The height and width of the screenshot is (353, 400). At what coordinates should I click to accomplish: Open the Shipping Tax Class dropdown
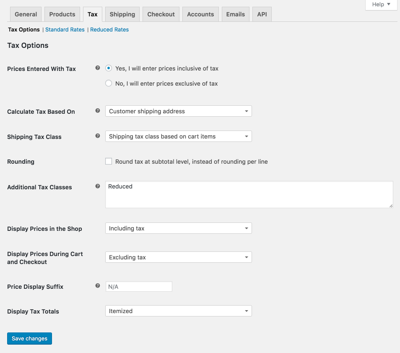click(x=178, y=136)
